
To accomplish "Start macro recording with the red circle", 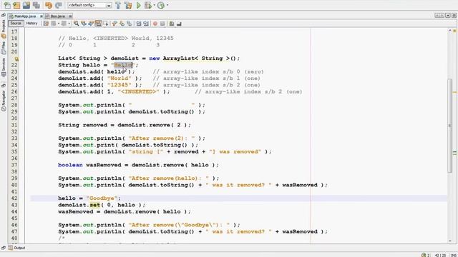I will point(155,24).
